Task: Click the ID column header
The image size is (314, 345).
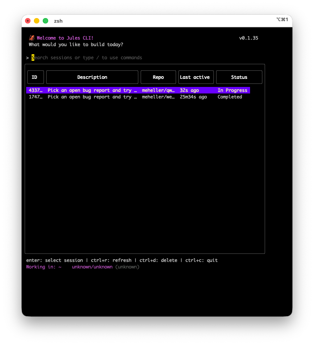Action: pyautogui.click(x=35, y=77)
